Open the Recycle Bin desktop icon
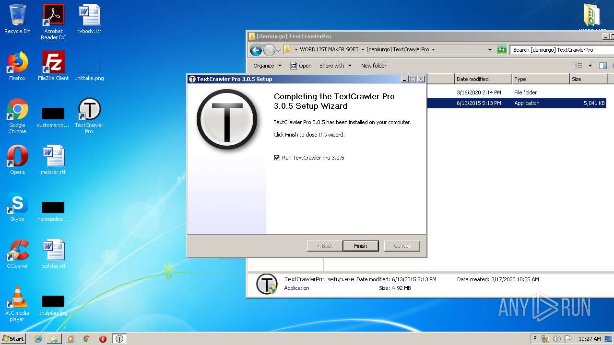This screenshot has height=345, width=614. (x=17, y=19)
